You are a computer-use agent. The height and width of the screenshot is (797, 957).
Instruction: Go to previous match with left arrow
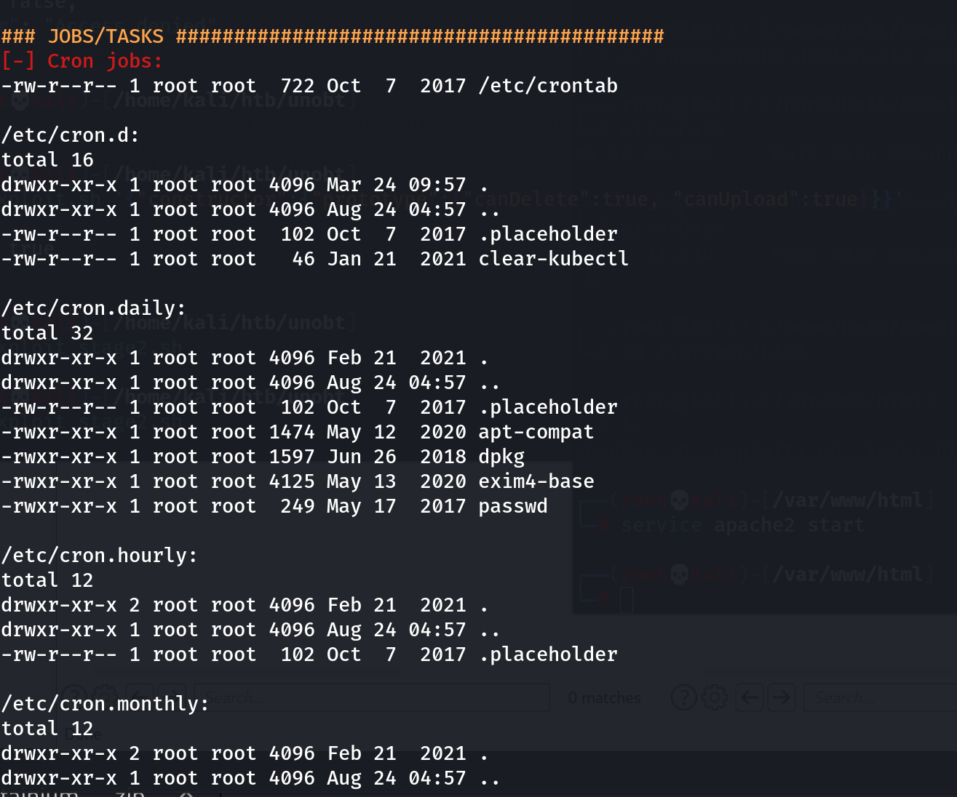[749, 698]
